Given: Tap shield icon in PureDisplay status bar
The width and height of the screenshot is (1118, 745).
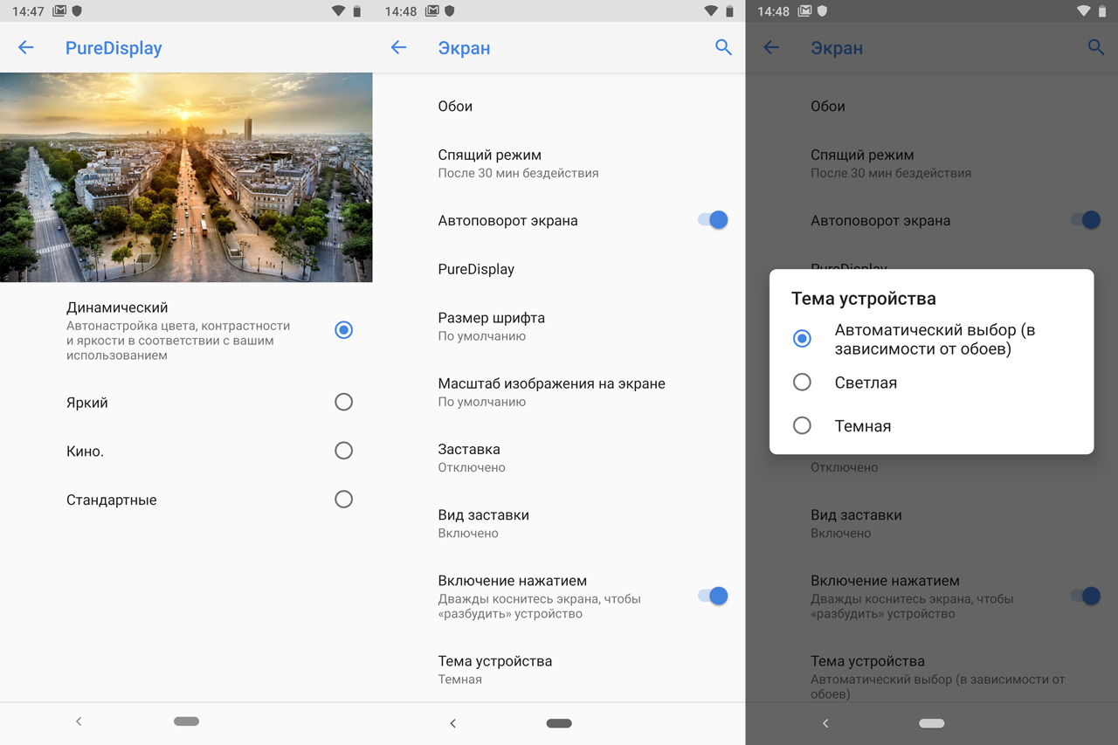Looking at the screenshot, I should pos(77,11).
